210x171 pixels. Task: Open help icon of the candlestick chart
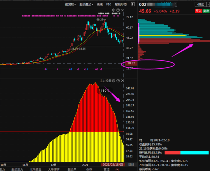pos(118,10)
